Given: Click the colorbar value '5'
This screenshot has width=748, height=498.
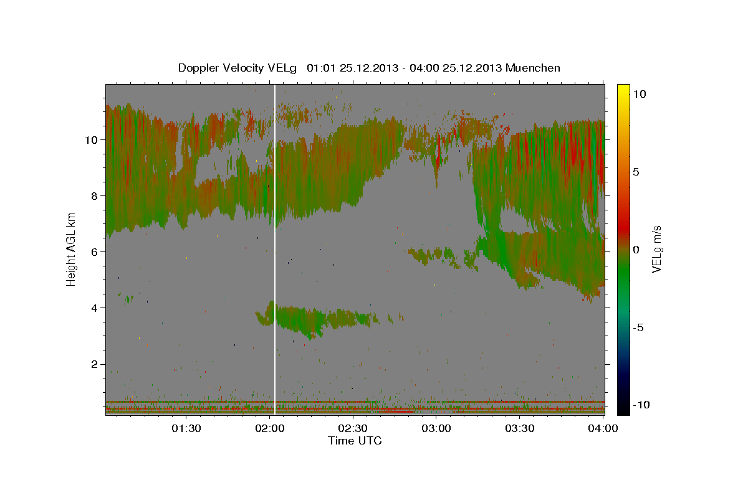Looking at the screenshot, I should pyautogui.click(x=636, y=172).
